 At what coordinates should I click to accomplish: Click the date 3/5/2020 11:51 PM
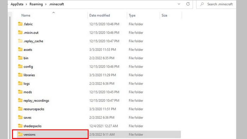(103, 109)
